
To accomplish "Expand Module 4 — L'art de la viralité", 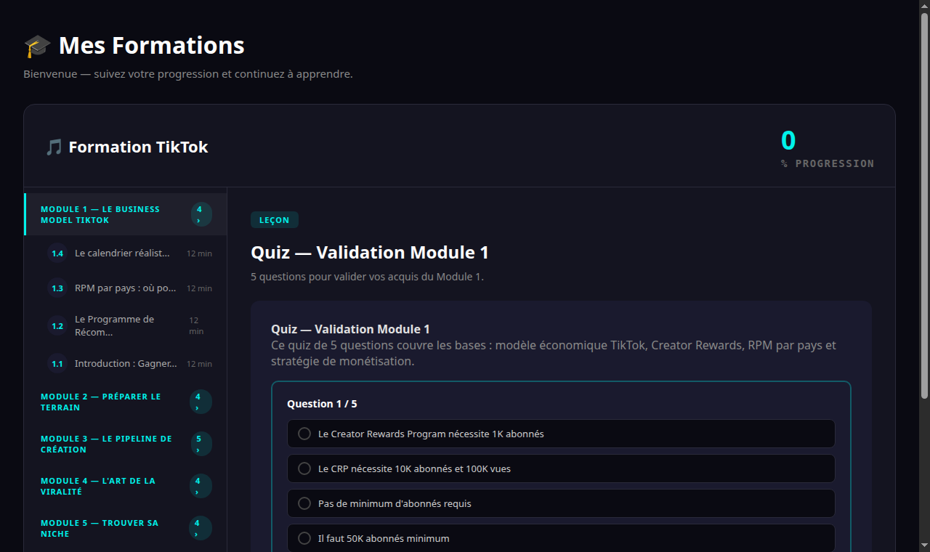I will (x=126, y=486).
